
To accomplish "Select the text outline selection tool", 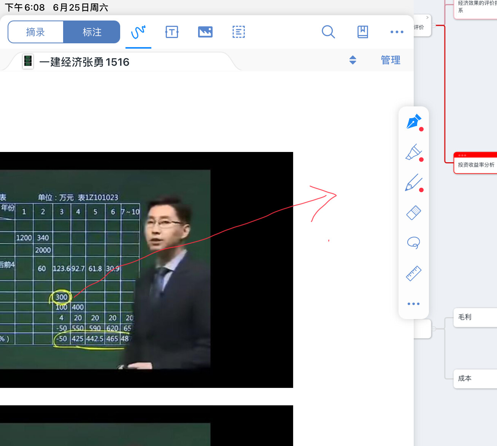I will [x=239, y=32].
